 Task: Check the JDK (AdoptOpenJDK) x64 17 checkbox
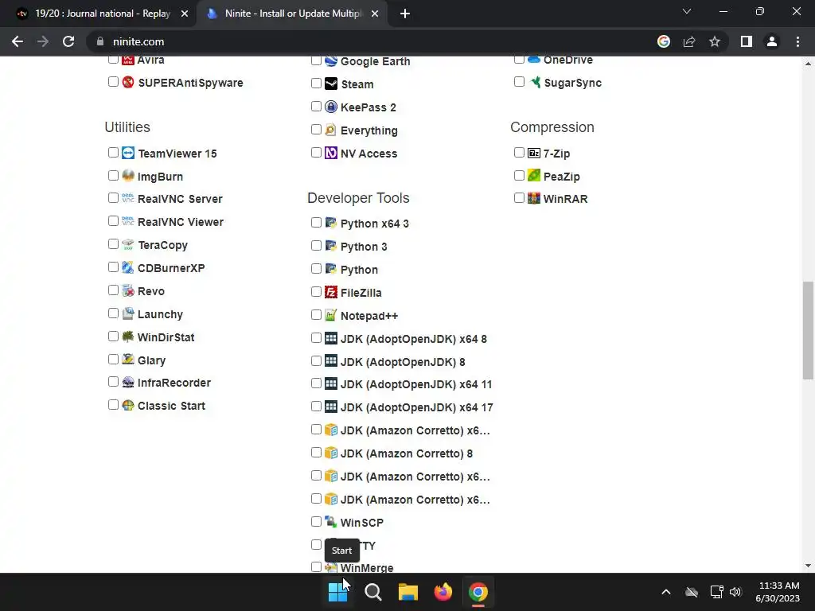(316, 407)
